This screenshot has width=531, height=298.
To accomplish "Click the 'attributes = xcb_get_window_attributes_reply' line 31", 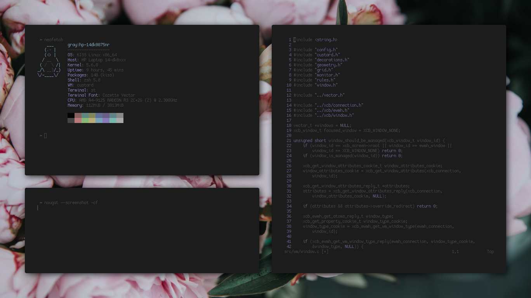I will 373,191.
